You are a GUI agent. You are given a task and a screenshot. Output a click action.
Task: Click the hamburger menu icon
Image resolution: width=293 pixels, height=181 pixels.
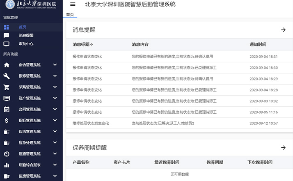click(73, 4)
